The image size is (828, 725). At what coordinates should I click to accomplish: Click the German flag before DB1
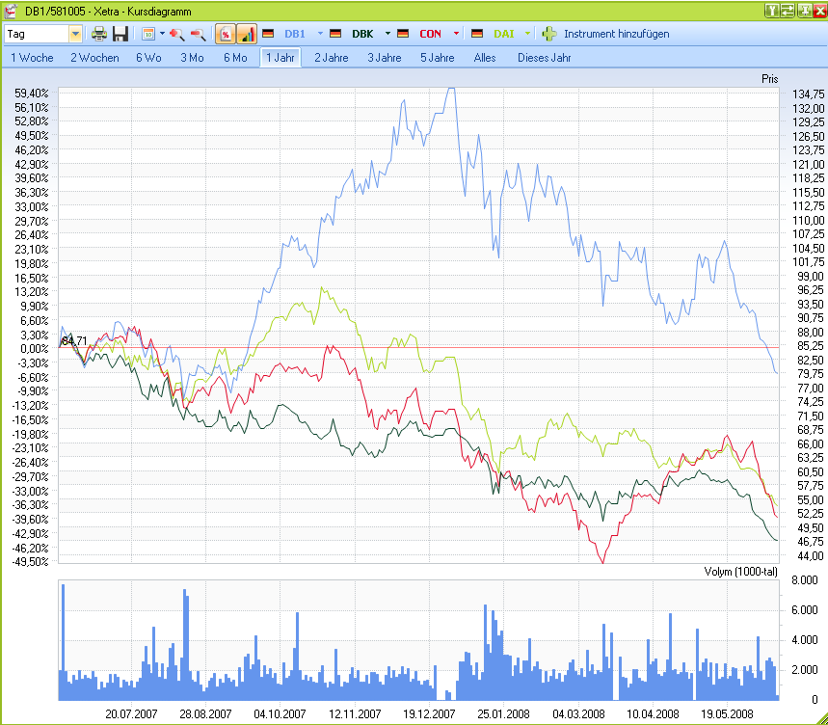268,34
